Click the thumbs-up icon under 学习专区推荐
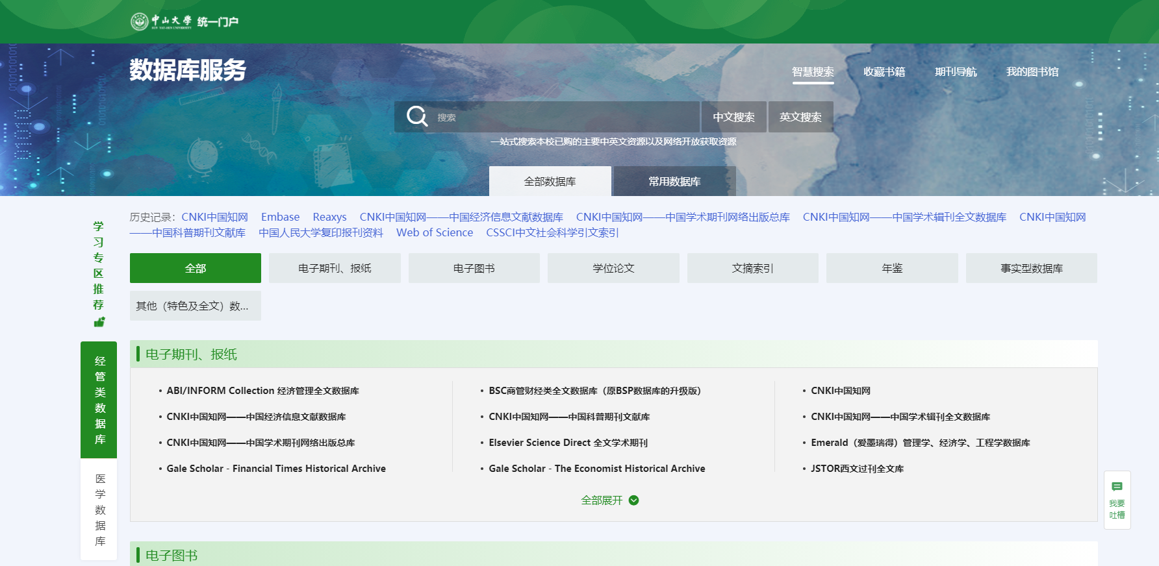The height and width of the screenshot is (566, 1159). pyautogui.click(x=99, y=322)
